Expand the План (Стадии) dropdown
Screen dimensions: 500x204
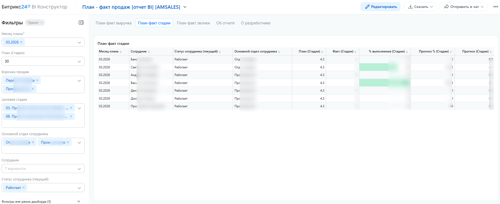(79, 61)
